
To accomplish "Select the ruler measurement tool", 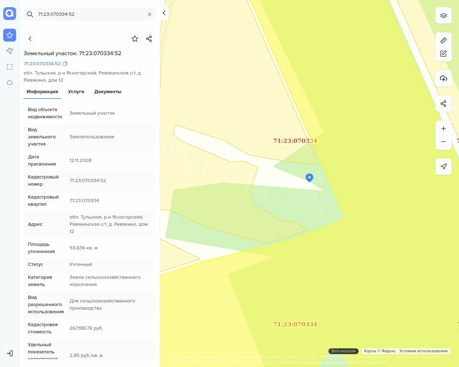I will coord(443,40).
